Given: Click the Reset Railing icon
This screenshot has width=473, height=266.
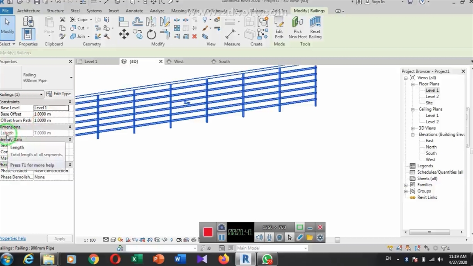Looking at the screenshot, I should pyautogui.click(x=315, y=28).
